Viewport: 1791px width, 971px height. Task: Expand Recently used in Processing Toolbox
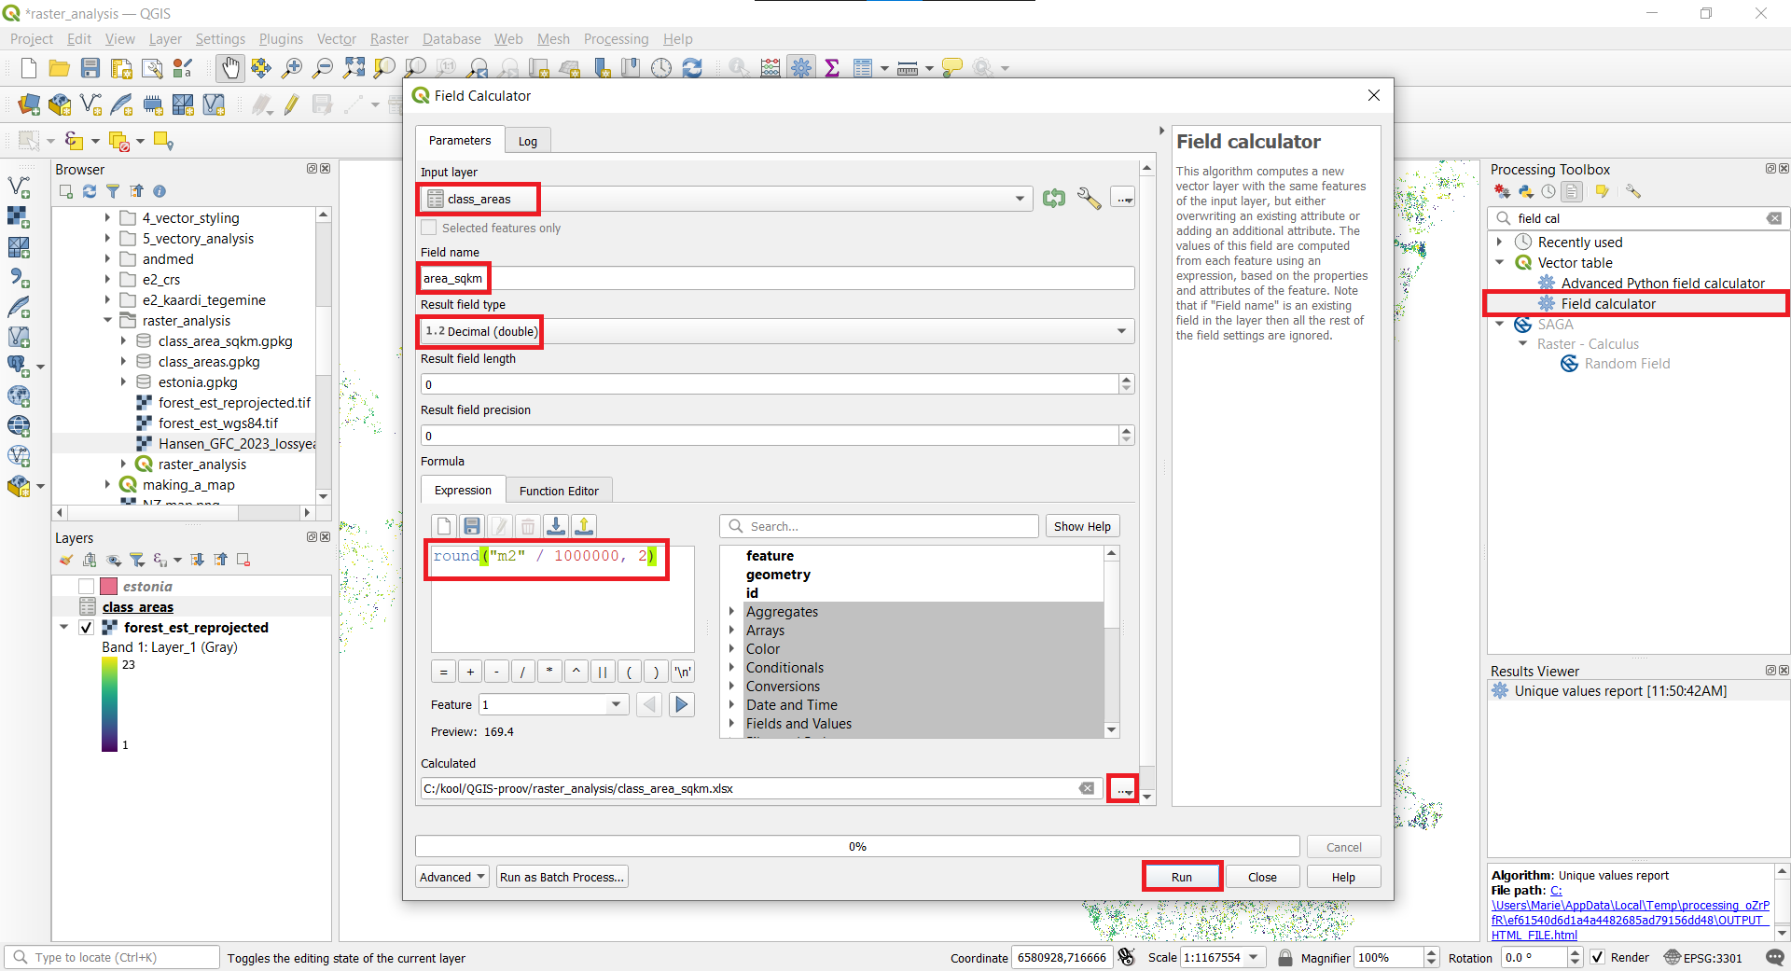pyautogui.click(x=1500, y=243)
